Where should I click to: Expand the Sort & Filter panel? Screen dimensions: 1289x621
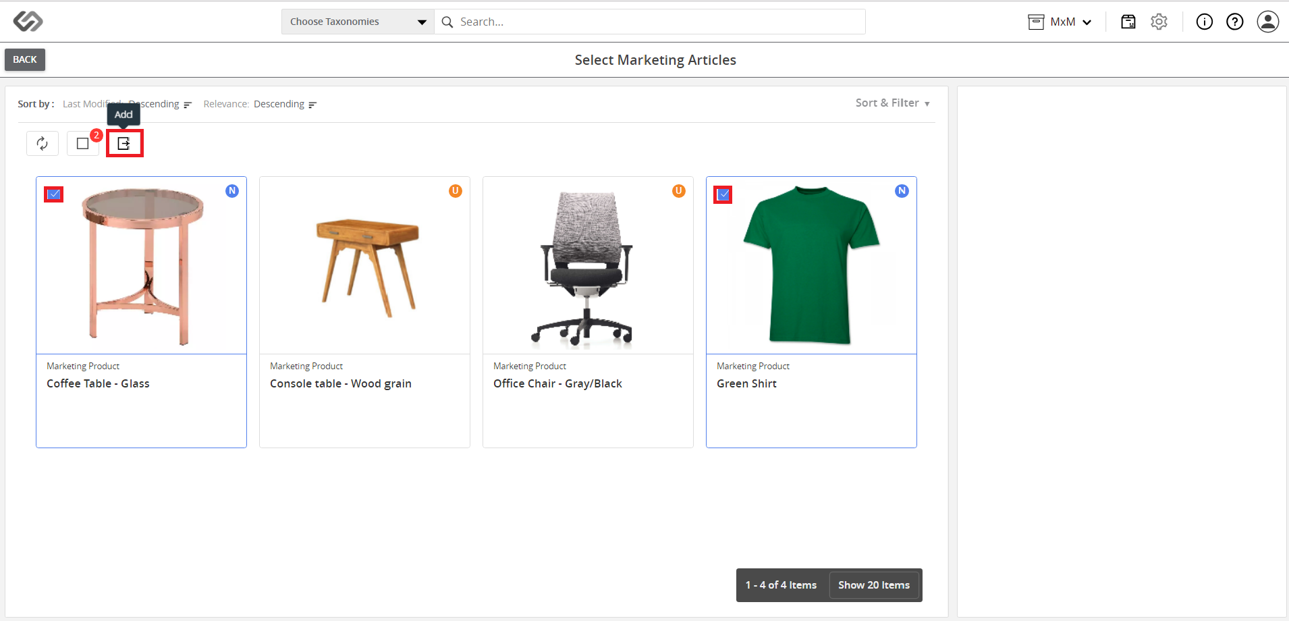coord(893,103)
